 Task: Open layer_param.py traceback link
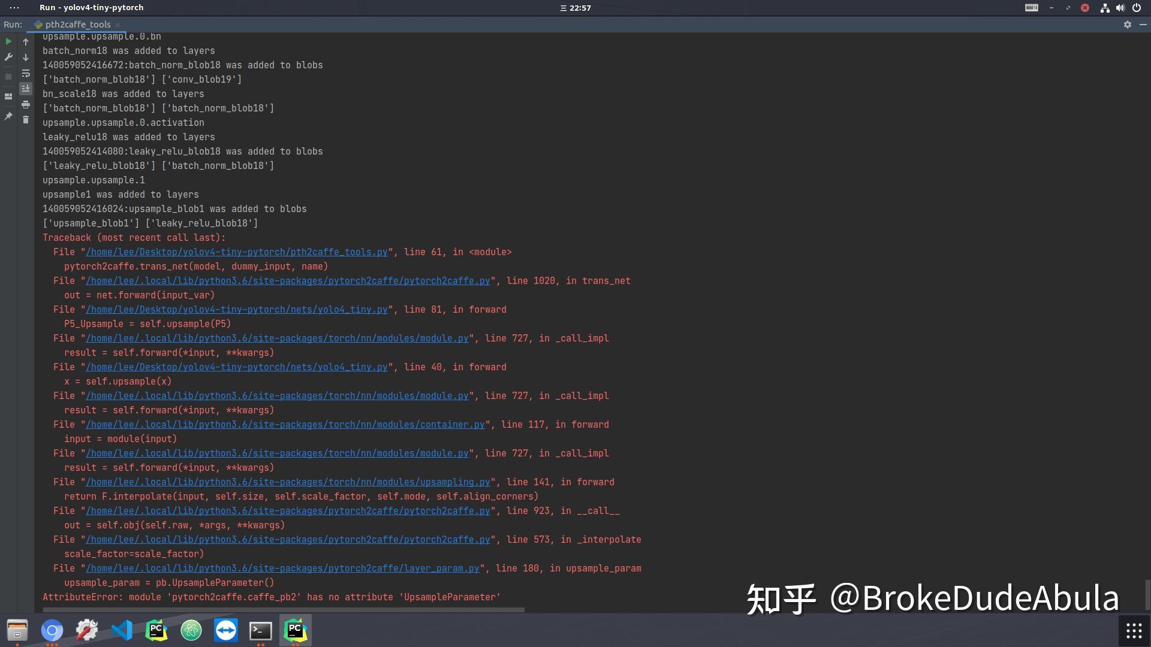point(282,569)
